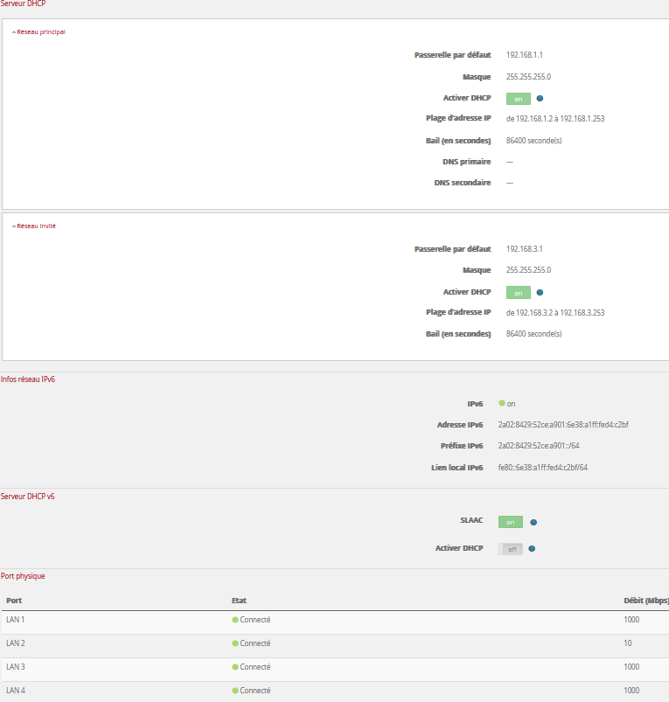Click the LAN 1 green connected indicator
The height and width of the screenshot is (702, 669).
pyautogui.click(x=235, y=620)
